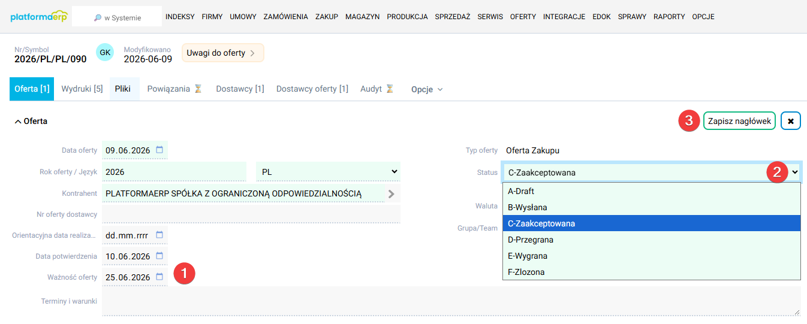Open the SERWIS menu
Viewport: 807px width, 324px height.
(490, 17)
